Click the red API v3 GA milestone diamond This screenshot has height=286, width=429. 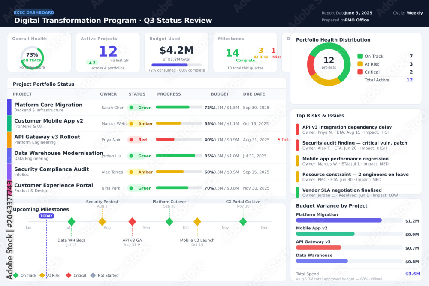132,222
